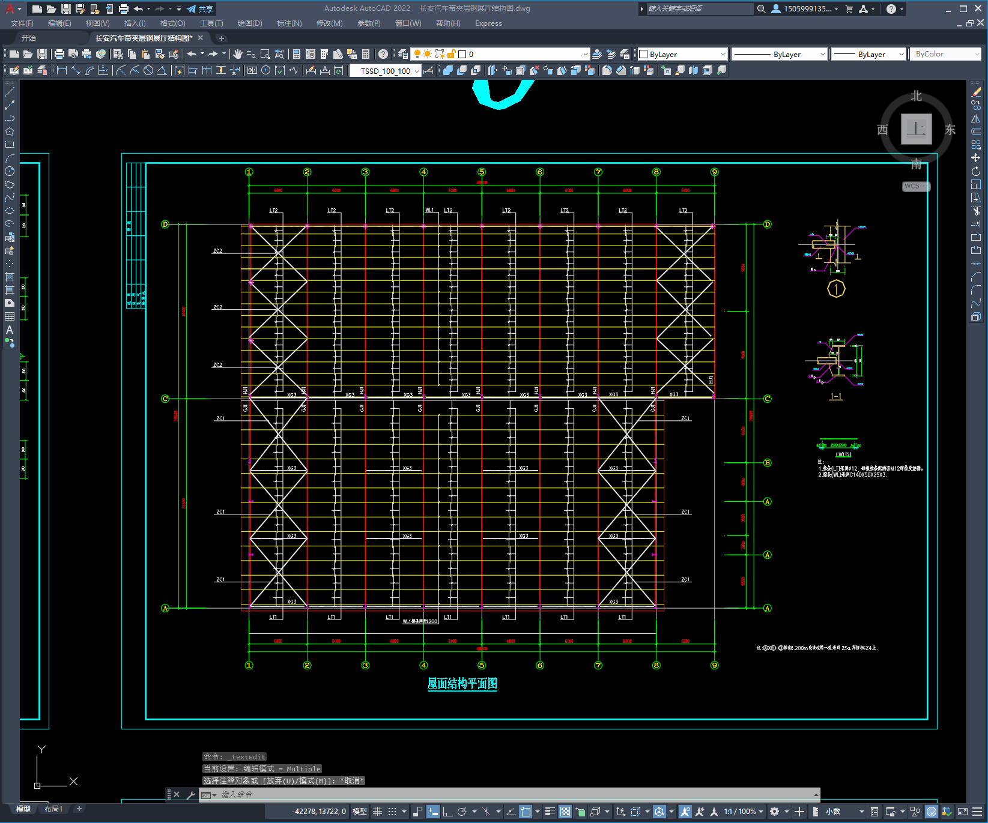
Task: Click the 共享 share button
Action: click(201, 9)
